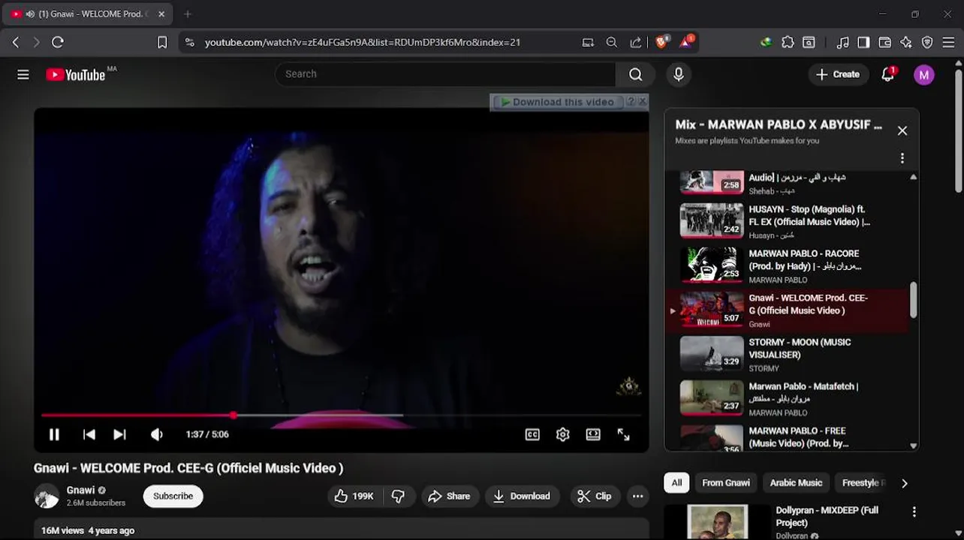Play MARWAN PABLO - RACORE from playlist
Screen dimensions: 964x540
(787, 265)
